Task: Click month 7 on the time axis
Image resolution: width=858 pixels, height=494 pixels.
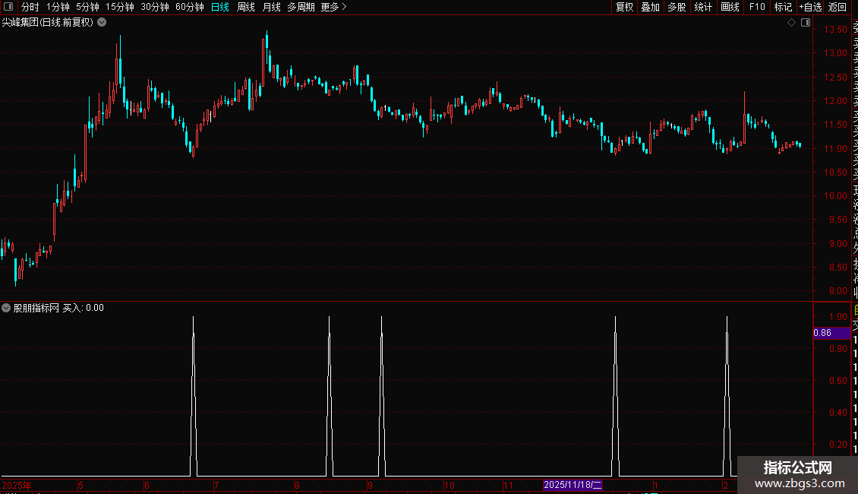Action: pos(216,485)
